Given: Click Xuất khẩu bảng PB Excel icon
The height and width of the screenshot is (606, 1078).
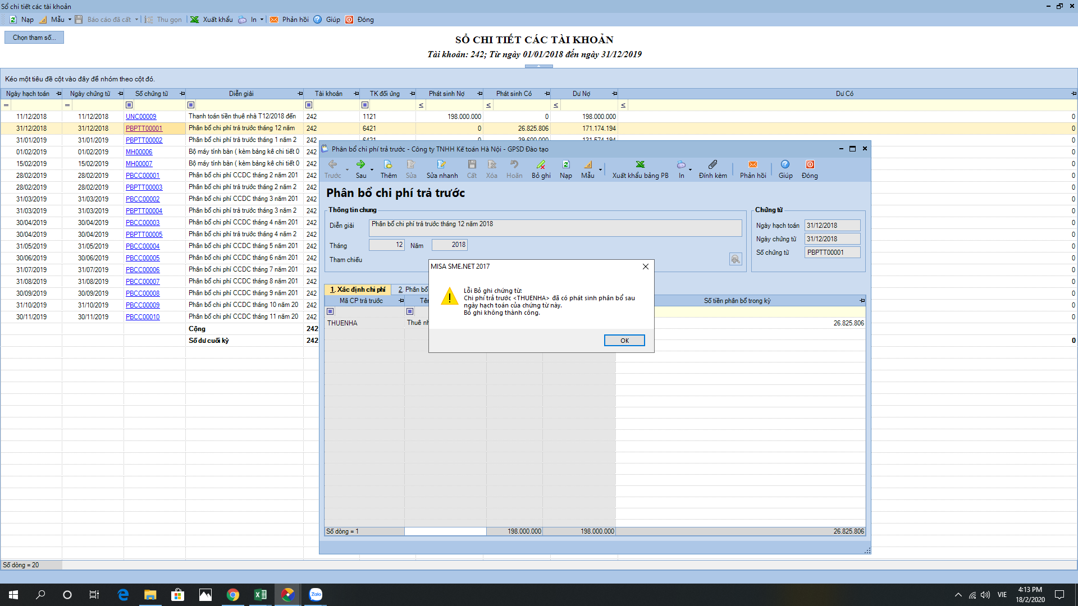Looking at the screenshot, I should point(640,164).
